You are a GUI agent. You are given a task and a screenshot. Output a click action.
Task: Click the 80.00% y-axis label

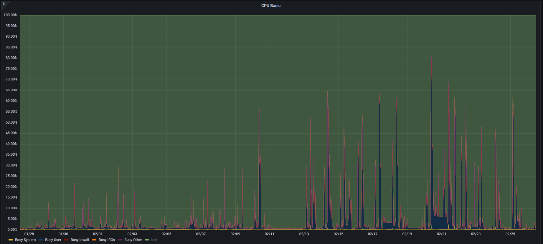[x=11, y=58]
